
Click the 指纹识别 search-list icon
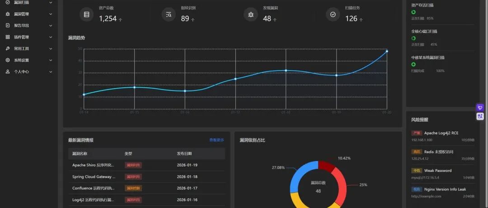click(x=169, y=14)
